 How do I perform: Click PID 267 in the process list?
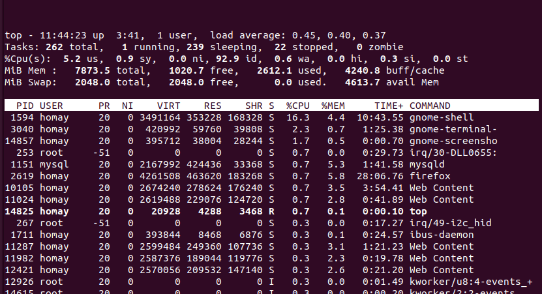[25, 223]
